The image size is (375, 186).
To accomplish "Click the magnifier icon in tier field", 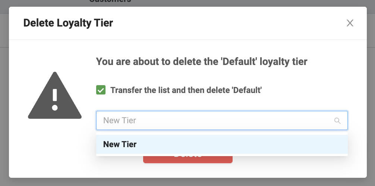I will 337,121.
